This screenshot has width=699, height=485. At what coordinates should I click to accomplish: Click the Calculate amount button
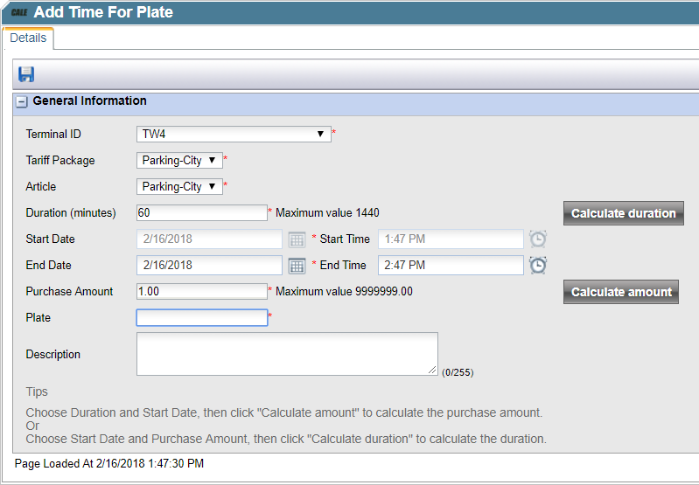[621, 292]
